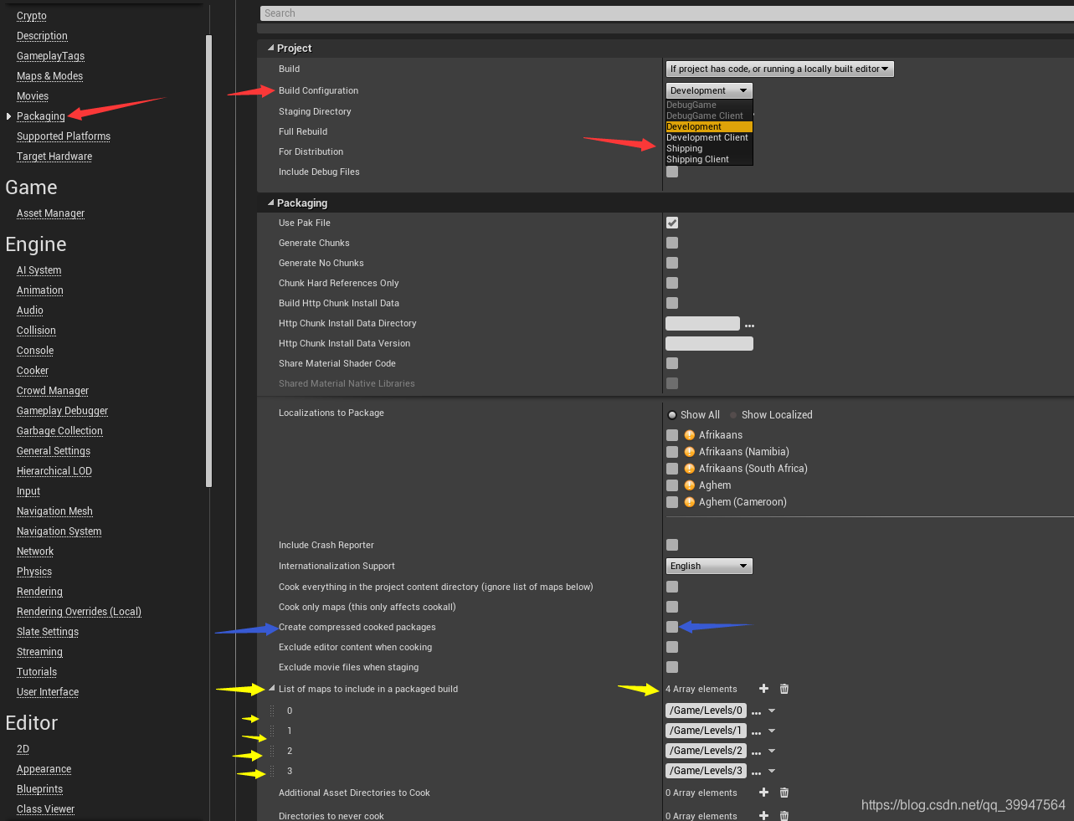
Task: Open Cooker engine settings
Action: (x=33, y=371)
